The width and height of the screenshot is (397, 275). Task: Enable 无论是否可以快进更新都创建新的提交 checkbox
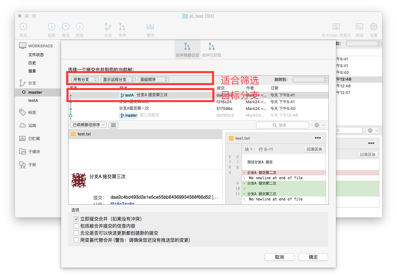pyautogui.click(x=76, y=233)
